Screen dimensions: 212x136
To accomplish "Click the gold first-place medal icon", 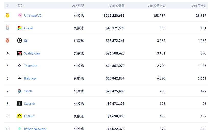I will click(7, 15).
